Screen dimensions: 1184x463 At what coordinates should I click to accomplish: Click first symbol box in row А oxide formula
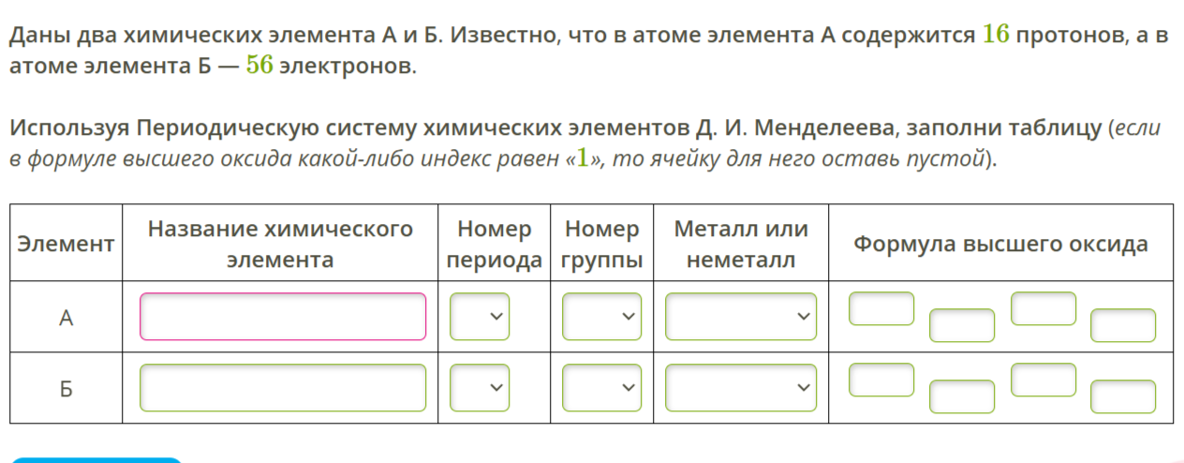pos(881,308)
